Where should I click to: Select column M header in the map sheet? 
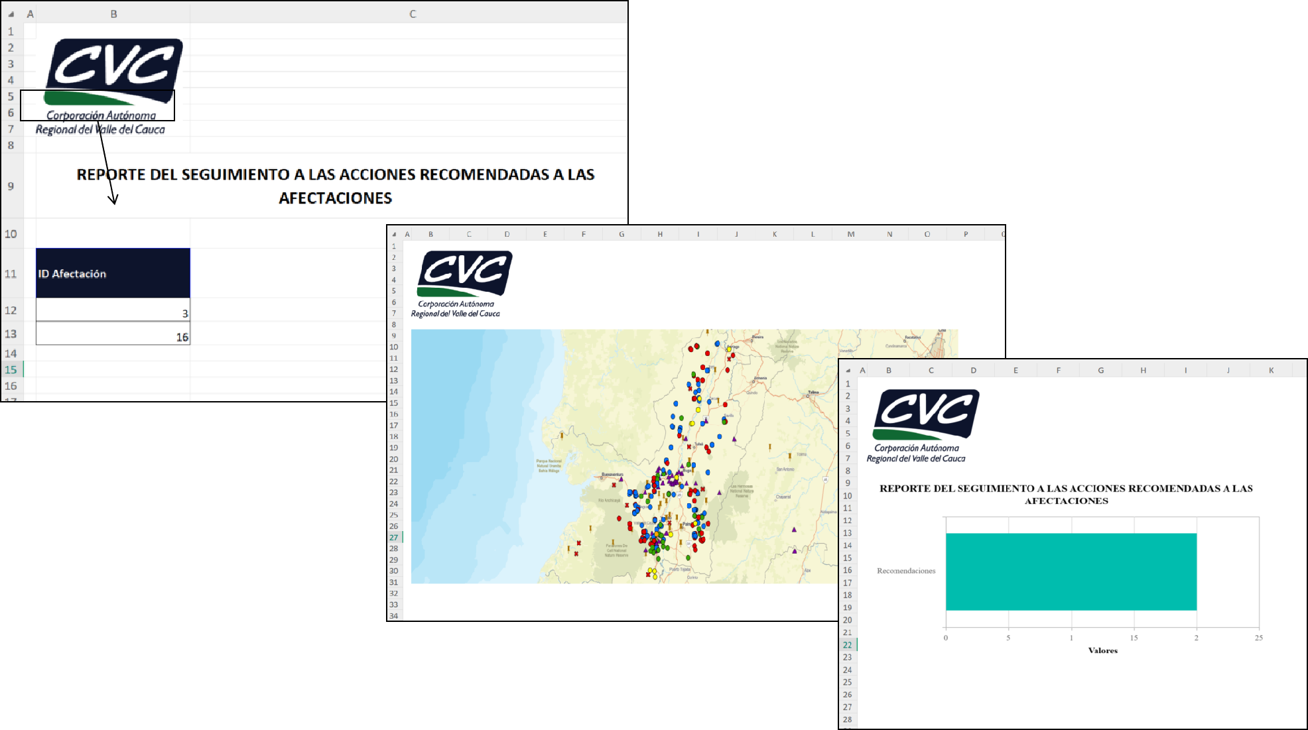tap(851, 234)
